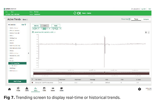Click the calendar icon beside the date range
This screenshot has width=154, height=110.
(x=33, y=32)
